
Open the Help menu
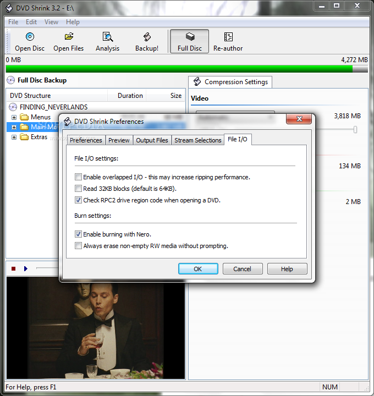73,22
